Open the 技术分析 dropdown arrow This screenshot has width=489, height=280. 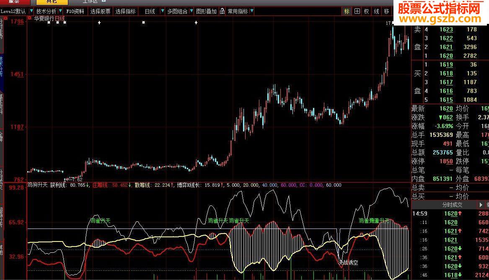61,11
